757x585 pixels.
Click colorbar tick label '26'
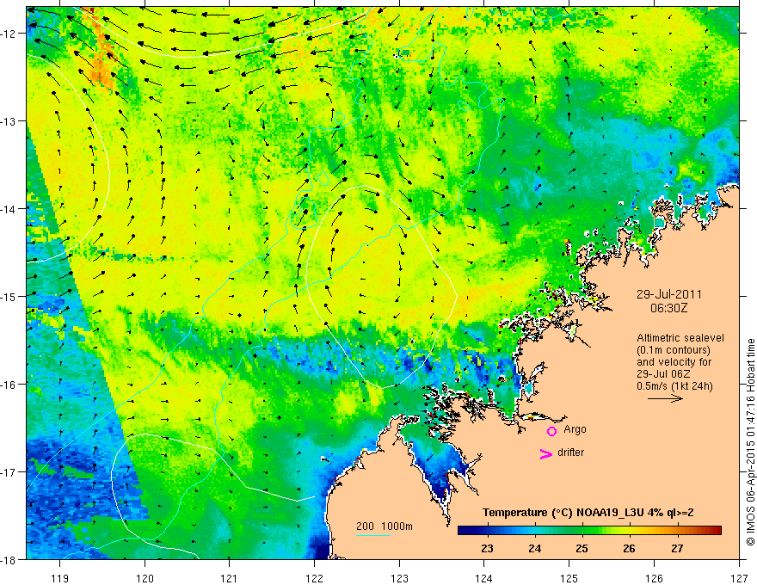click(x=629, y=549)
